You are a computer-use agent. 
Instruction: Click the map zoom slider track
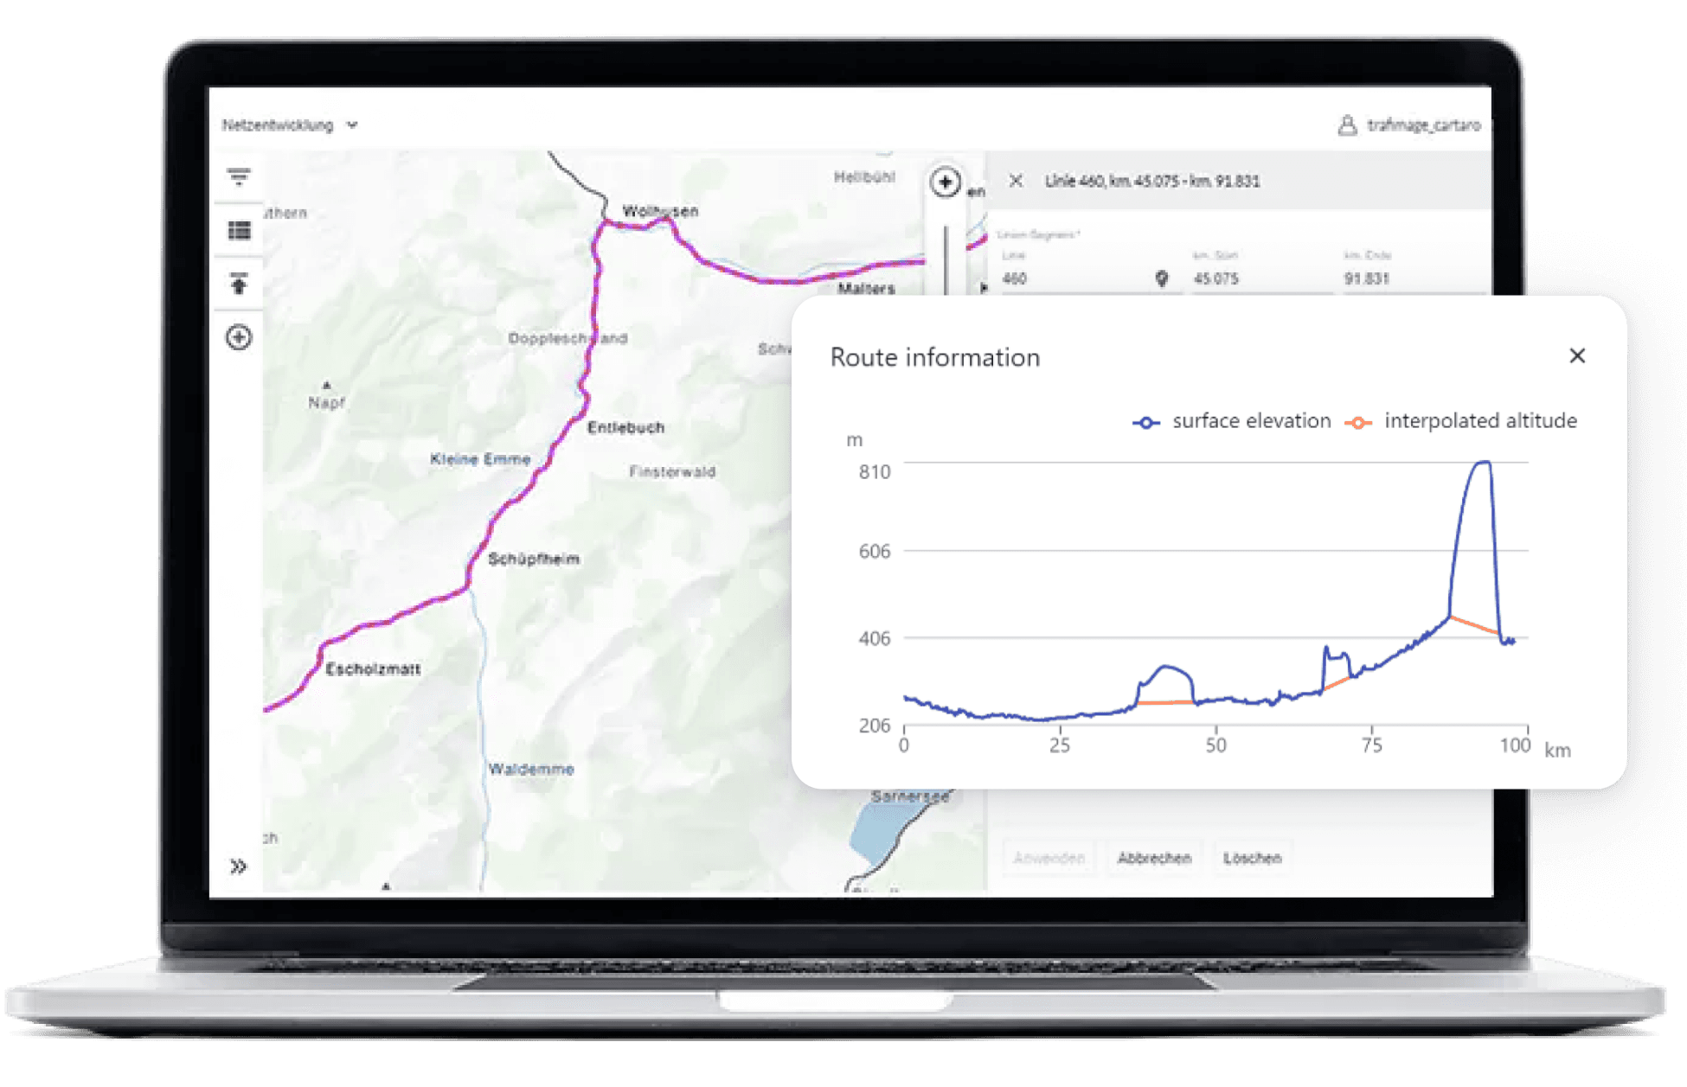[946, 259]
